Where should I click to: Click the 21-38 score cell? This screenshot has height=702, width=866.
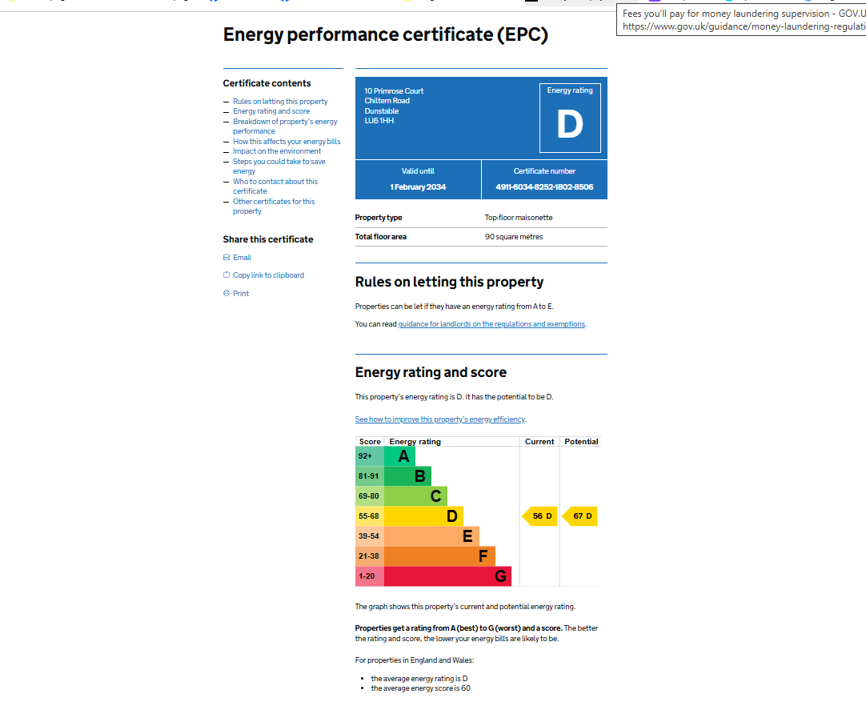[x=370, y=556]
